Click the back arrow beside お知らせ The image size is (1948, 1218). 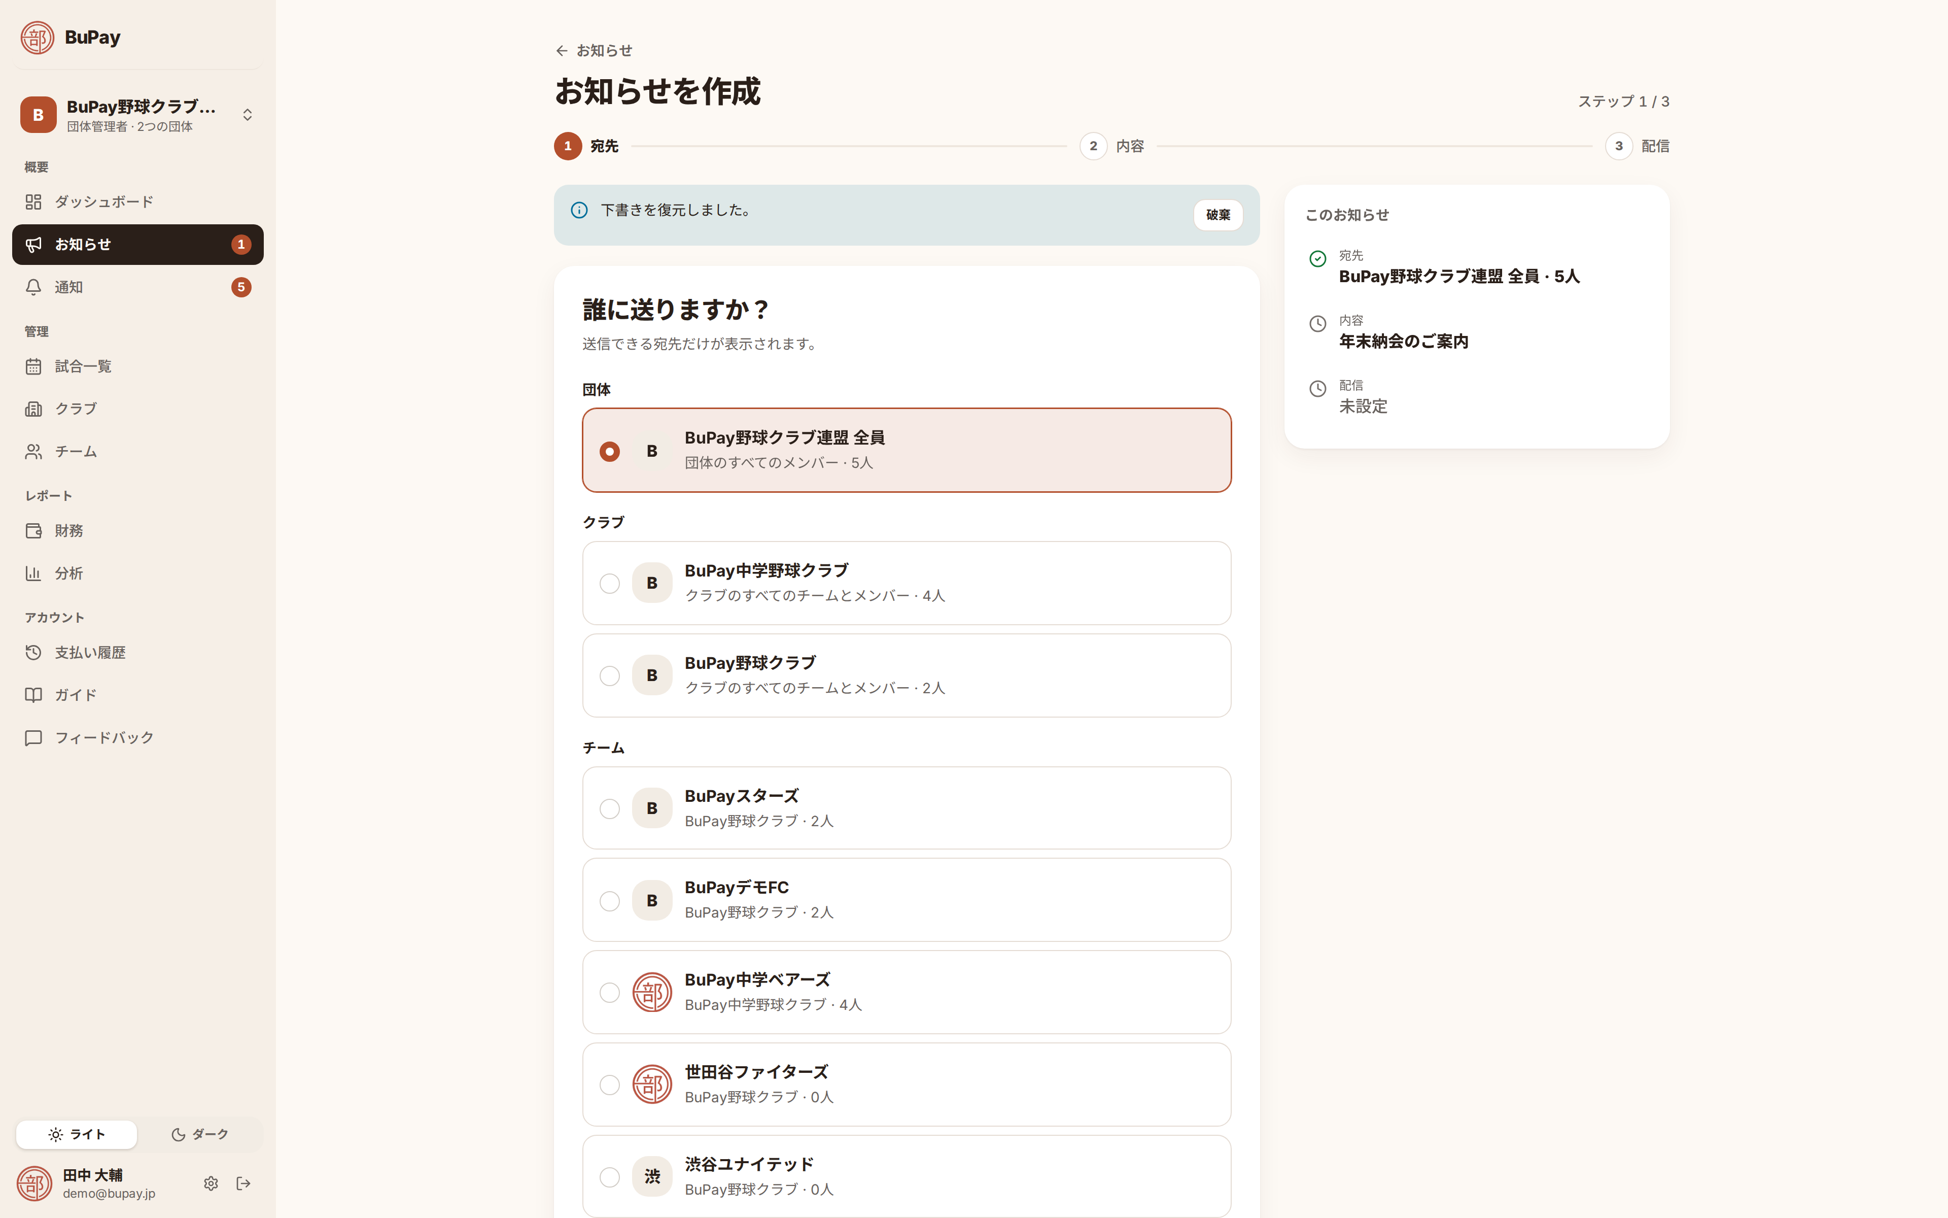[561, 51]
